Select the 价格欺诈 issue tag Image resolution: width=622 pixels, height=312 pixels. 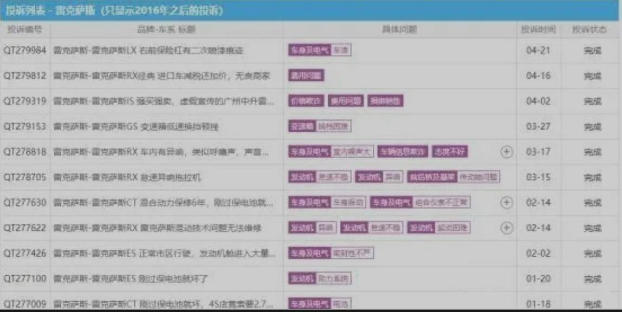(306, 101)
